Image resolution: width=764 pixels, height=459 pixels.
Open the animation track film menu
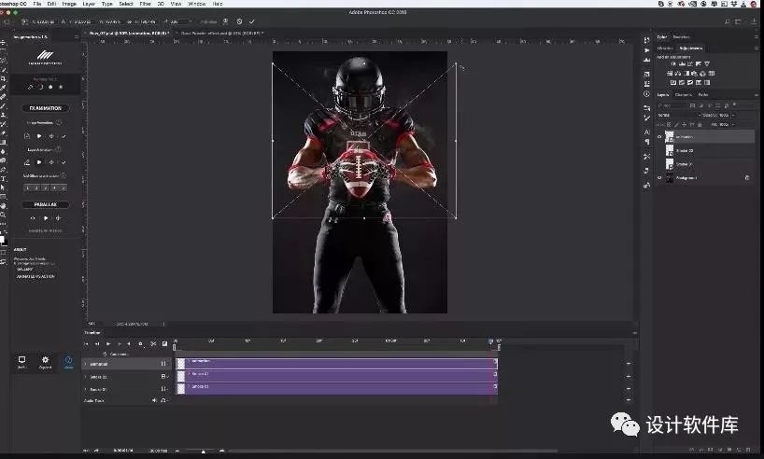point(164,364)
